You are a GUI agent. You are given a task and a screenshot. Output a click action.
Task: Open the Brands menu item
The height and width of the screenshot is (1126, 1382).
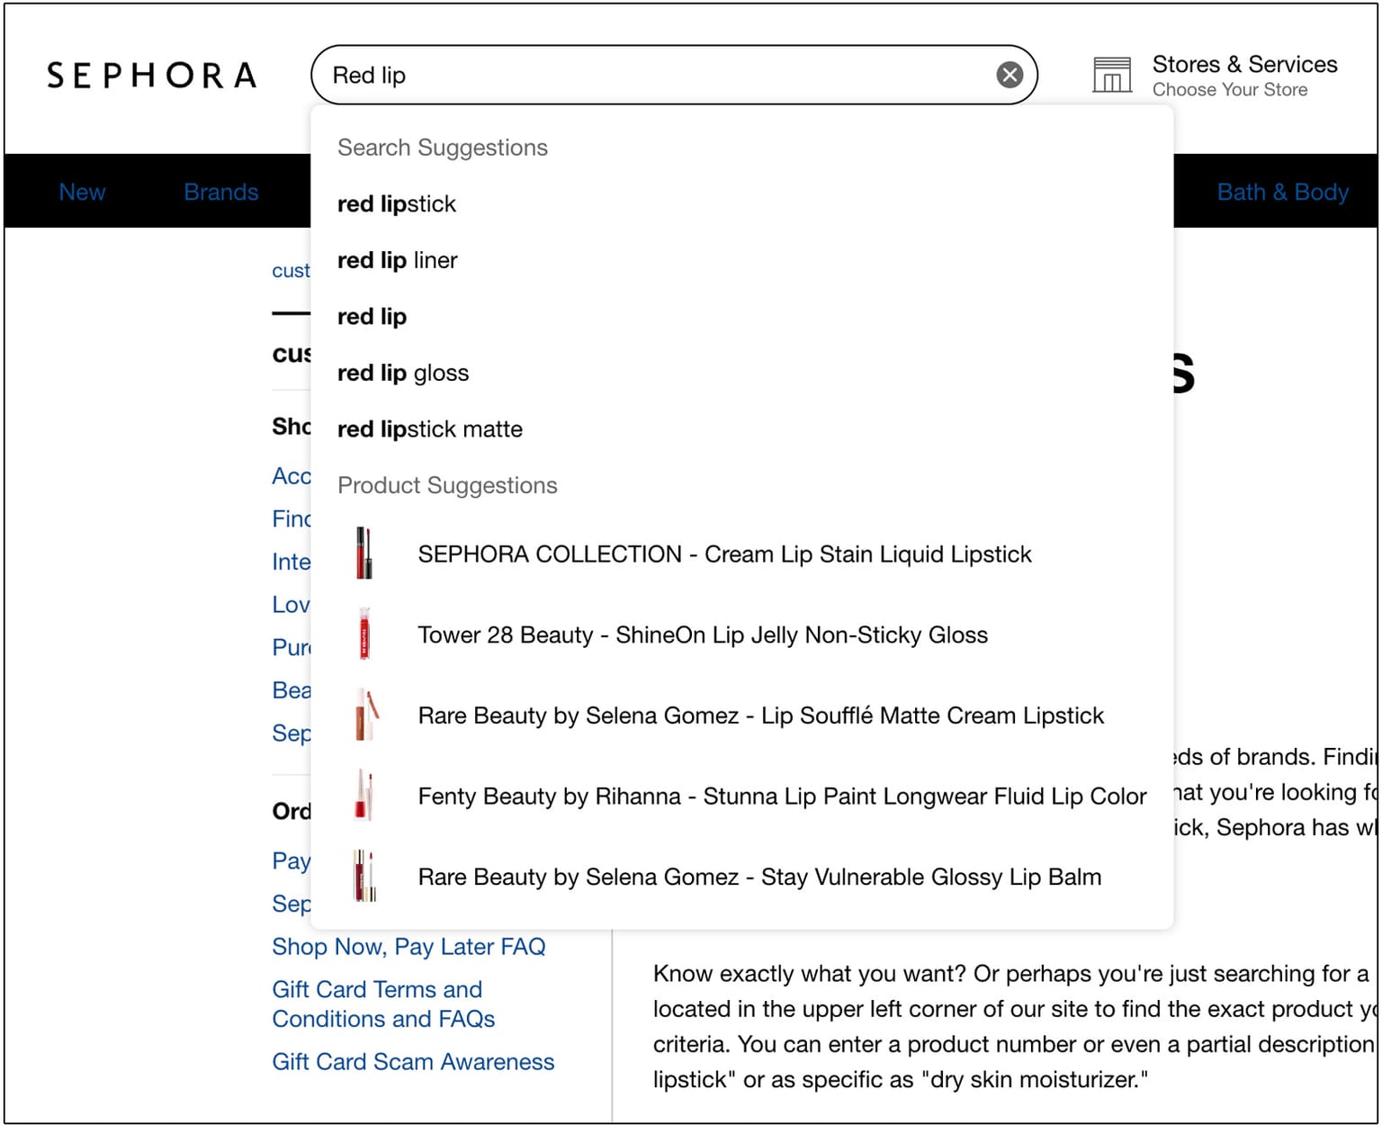click(221, 192)
